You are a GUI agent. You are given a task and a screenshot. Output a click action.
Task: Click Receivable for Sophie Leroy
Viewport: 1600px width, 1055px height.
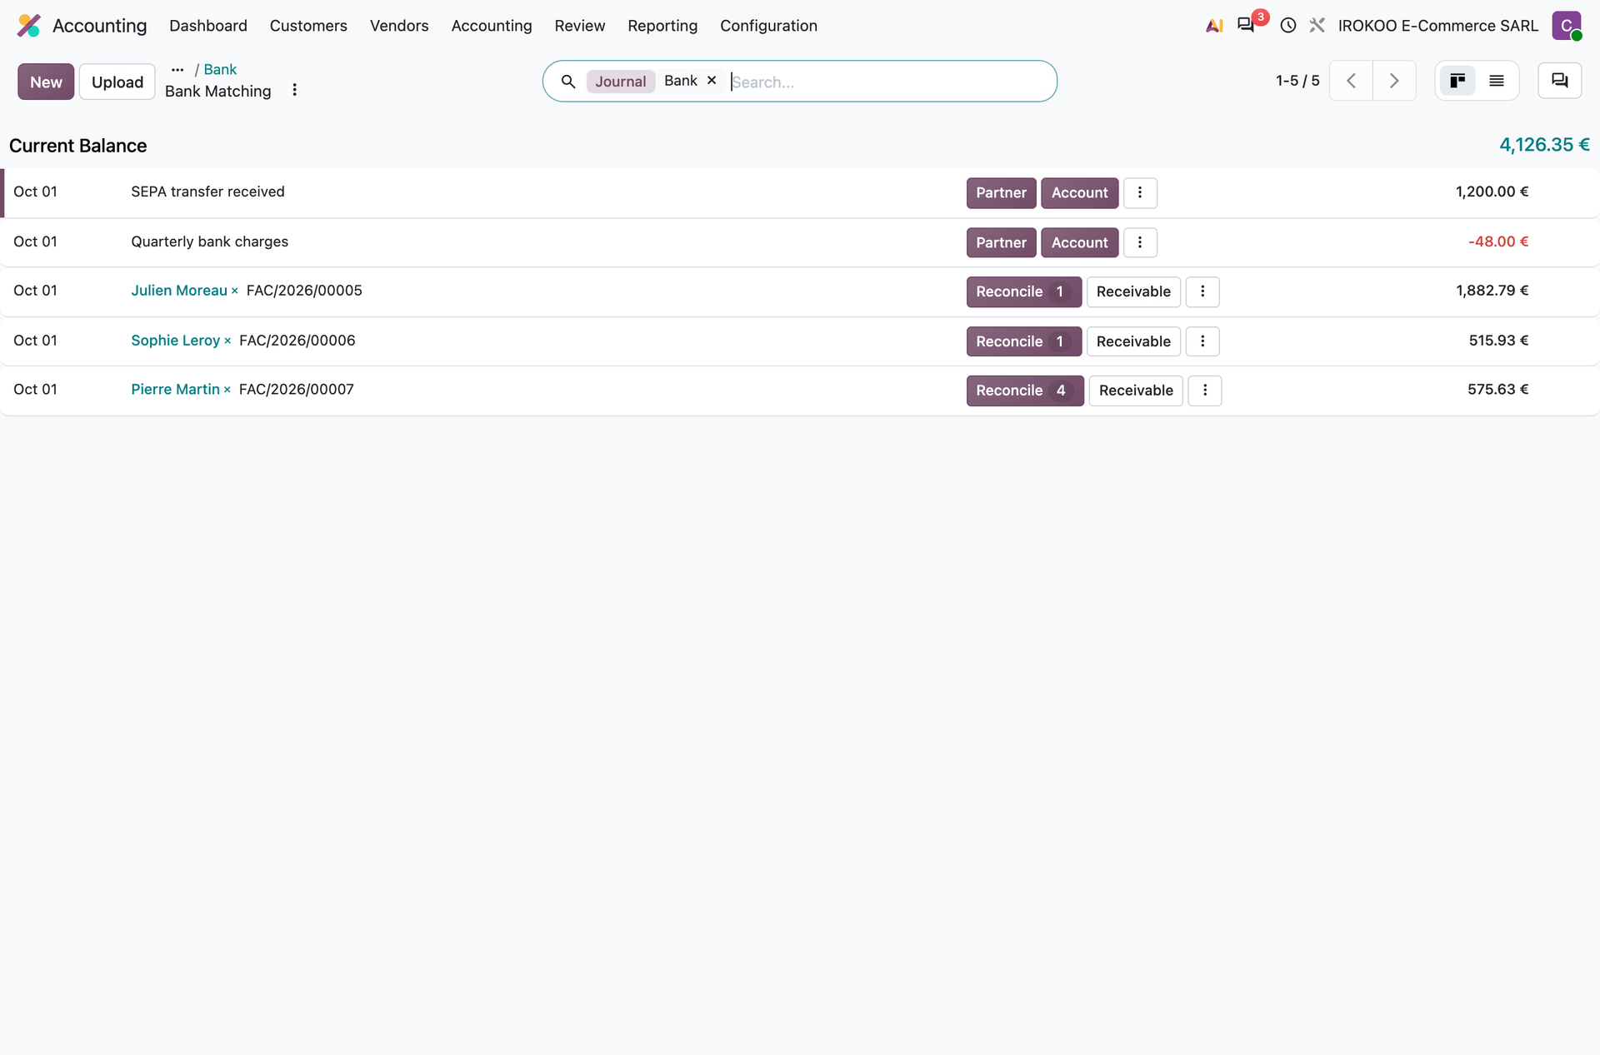pyautogui.click(x=1133, y=341)
